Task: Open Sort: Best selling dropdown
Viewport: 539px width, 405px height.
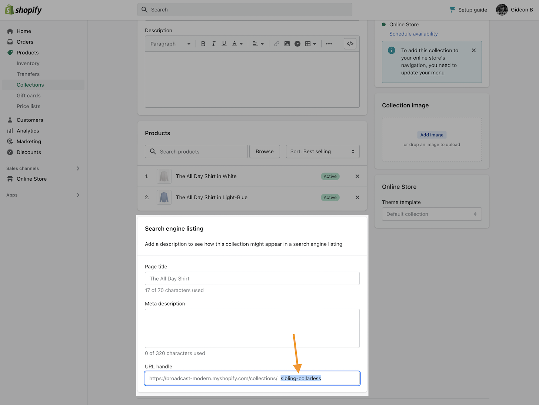Action: [322, 151]
